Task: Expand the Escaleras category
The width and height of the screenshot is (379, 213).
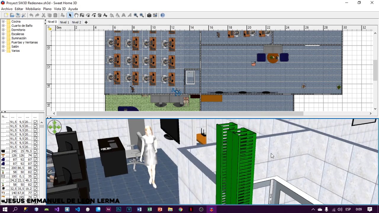Action: pos(3,34)
